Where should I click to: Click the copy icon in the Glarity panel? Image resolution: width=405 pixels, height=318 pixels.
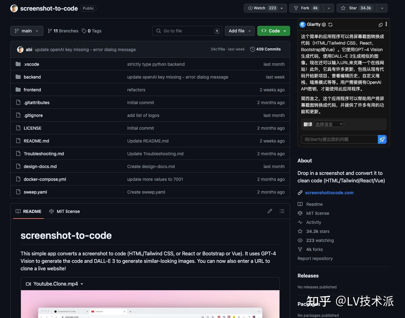pyautogui.click(x=380, y=25)
